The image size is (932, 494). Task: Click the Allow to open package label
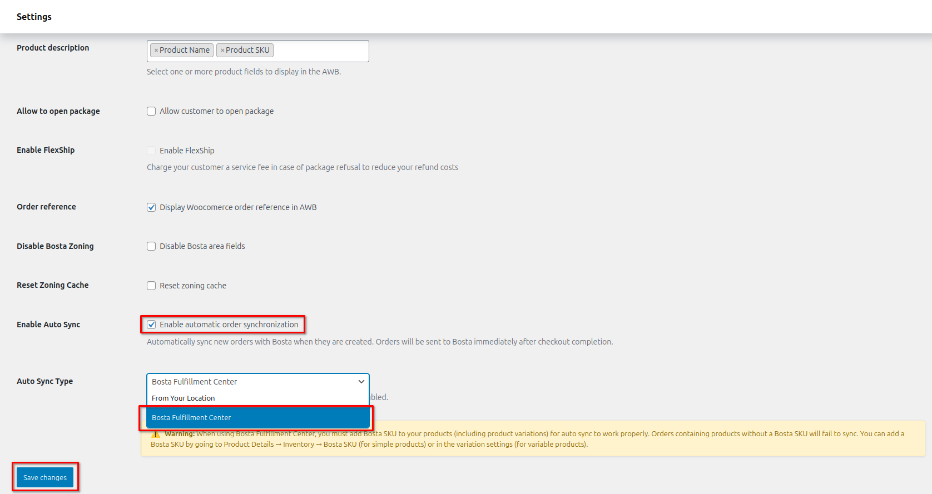coord(58,111)
